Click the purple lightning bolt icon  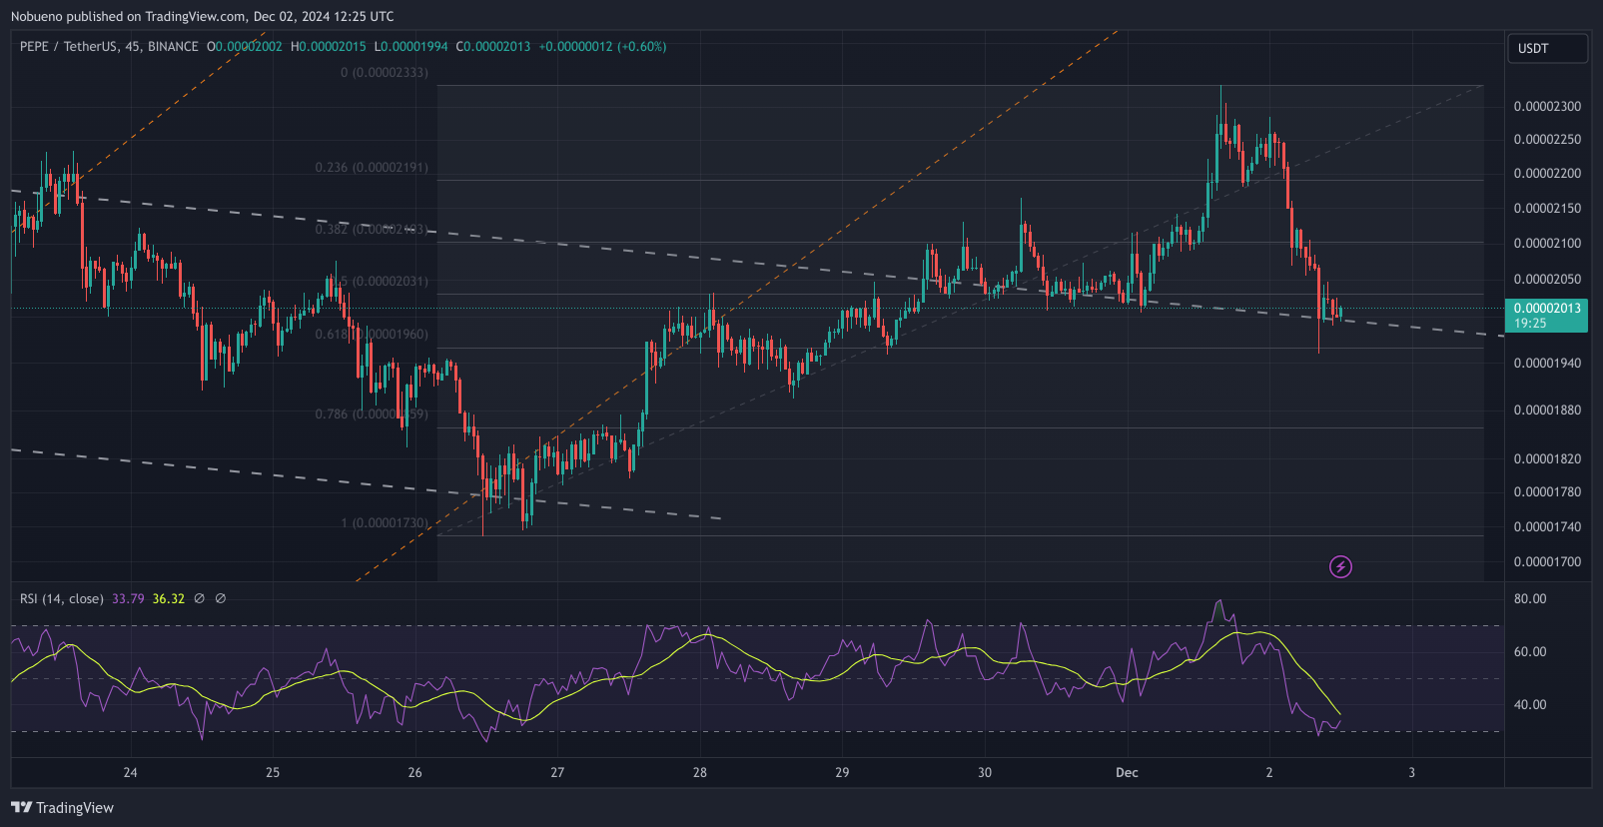pyautogui.click(x=1340, y=567)
